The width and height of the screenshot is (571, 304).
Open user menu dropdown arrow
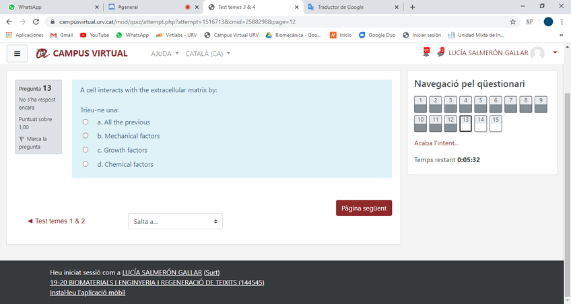555,52
